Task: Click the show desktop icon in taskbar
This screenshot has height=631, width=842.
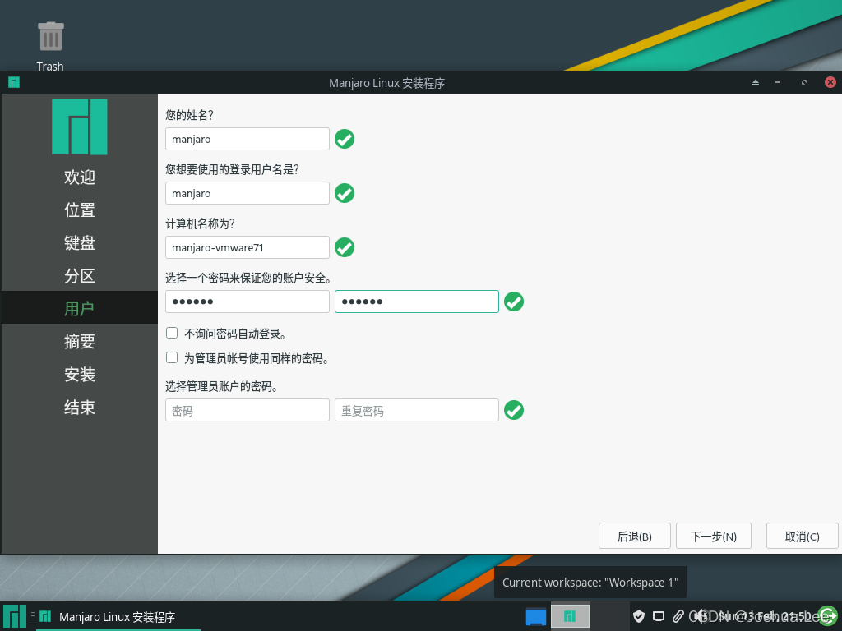Action: [x=536, y=616]
